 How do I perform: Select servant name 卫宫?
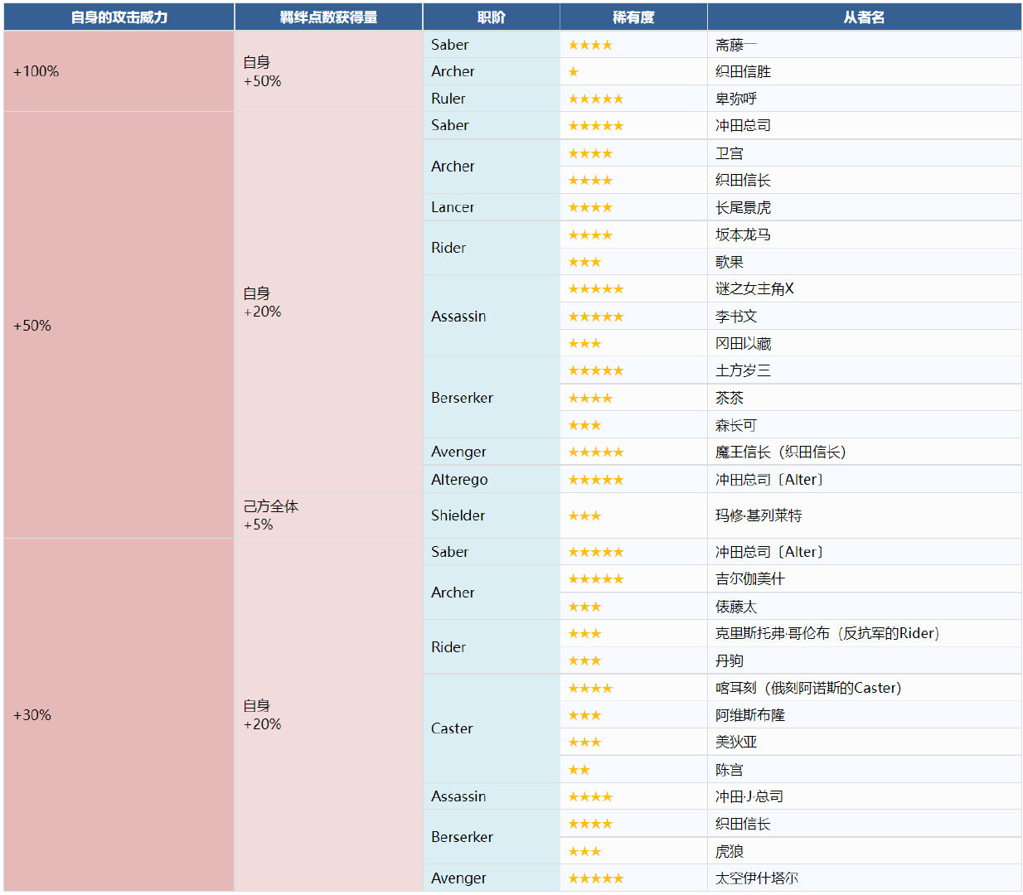click(730, 153)
